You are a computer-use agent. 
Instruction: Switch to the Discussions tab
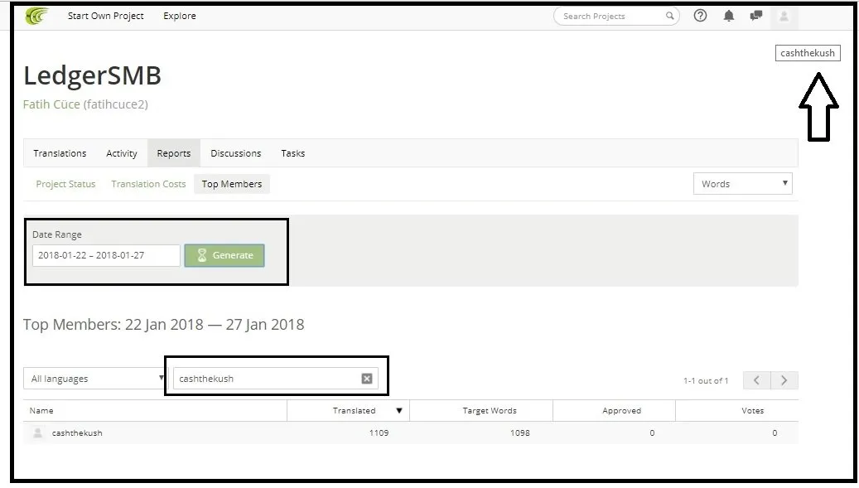[235, 153]
